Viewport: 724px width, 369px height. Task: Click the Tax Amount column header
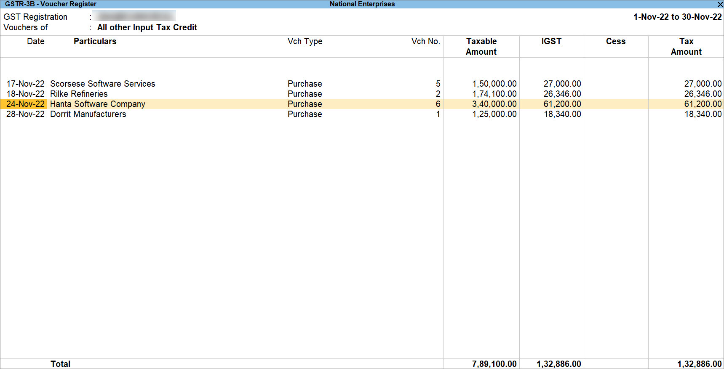686,46
